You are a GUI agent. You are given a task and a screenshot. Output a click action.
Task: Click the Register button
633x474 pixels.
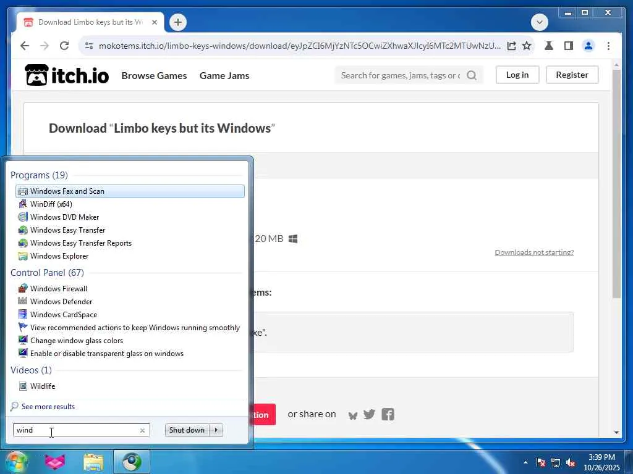[x=572, y=75]
